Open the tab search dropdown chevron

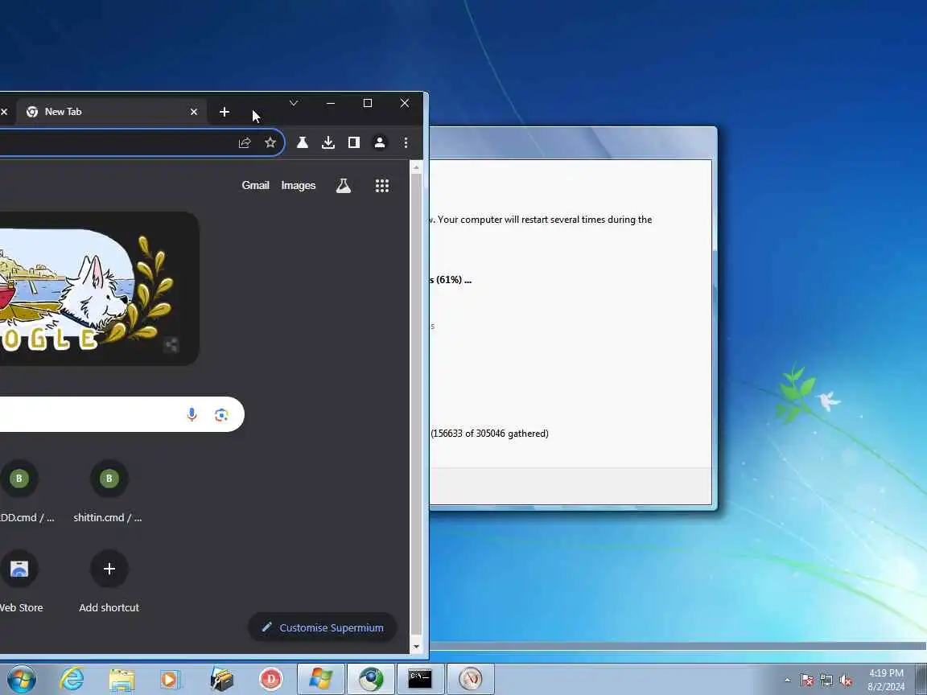(x=293, y=103)
